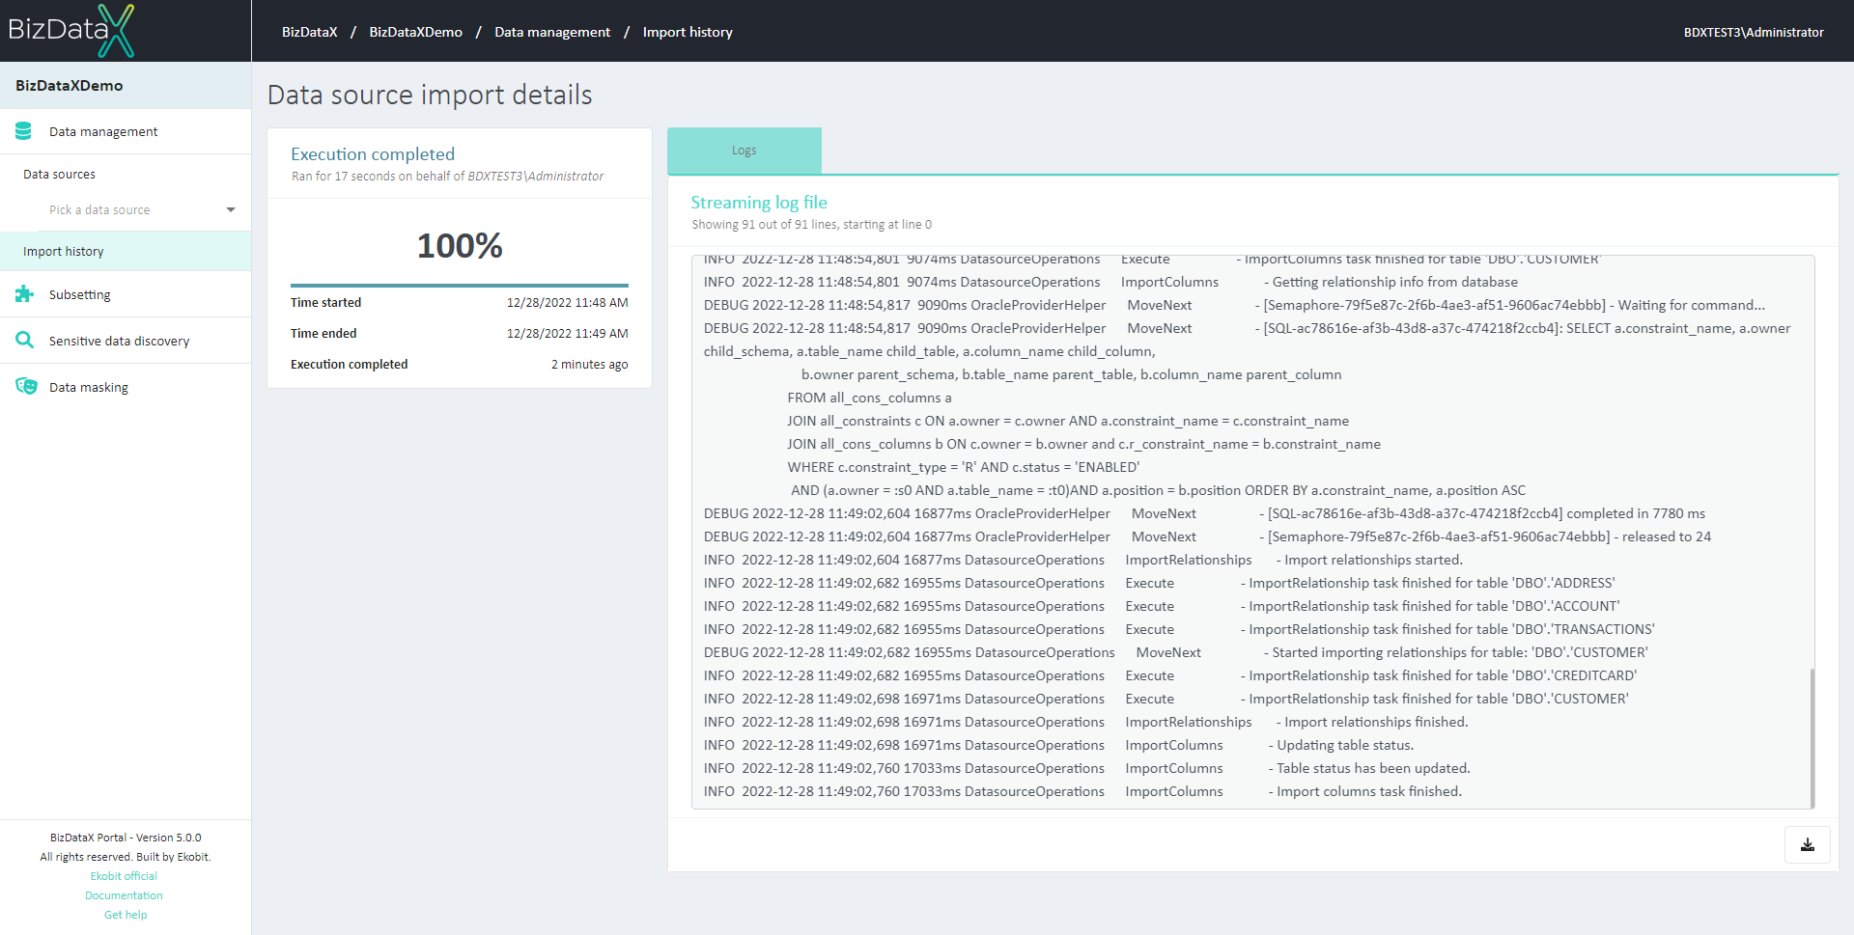Screen dimensions: 1854x935
Task: Open the Get help link
Action: click(126, 915)
